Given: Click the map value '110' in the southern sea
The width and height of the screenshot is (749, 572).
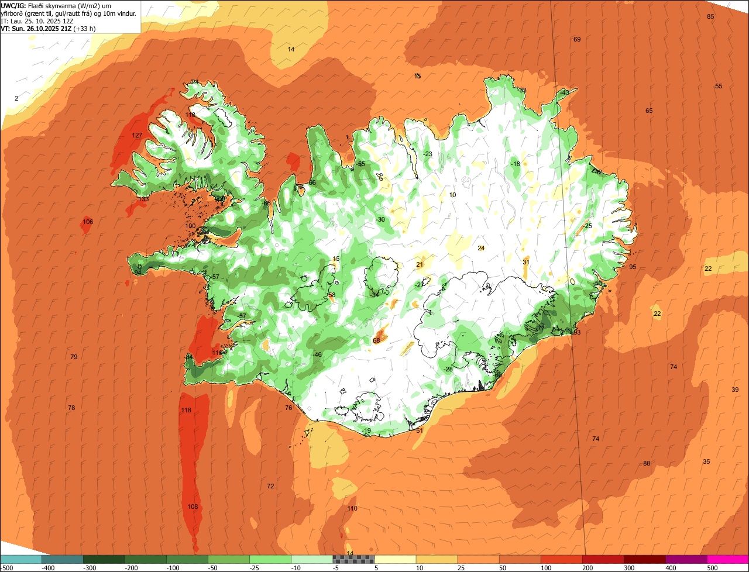Looking at the screenshot, I should (352, 509).
